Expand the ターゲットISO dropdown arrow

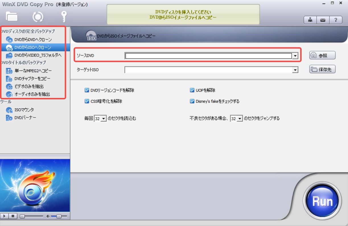pyautogui.click(x=295, y=70)
